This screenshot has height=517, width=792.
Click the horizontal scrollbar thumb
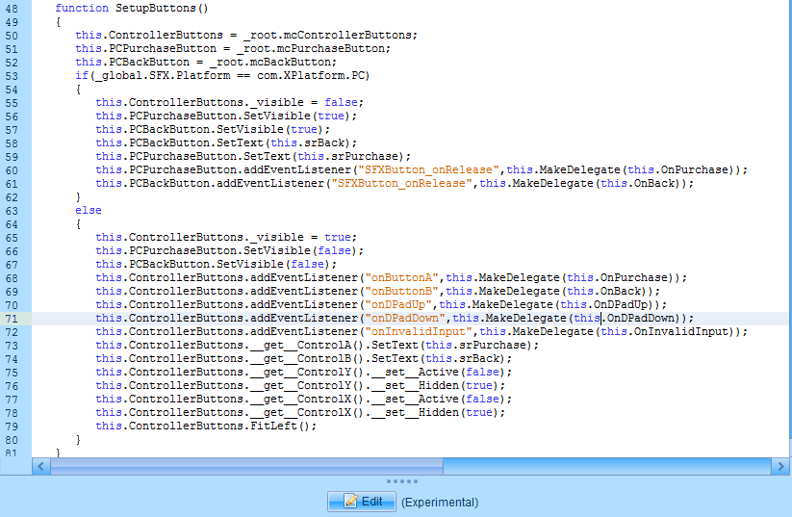click(x=246, y=466)
